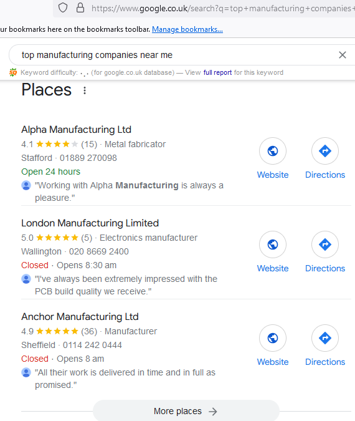Click into the search query input field
This screenshot has width=355, height=421.
[x=174, y=55]
